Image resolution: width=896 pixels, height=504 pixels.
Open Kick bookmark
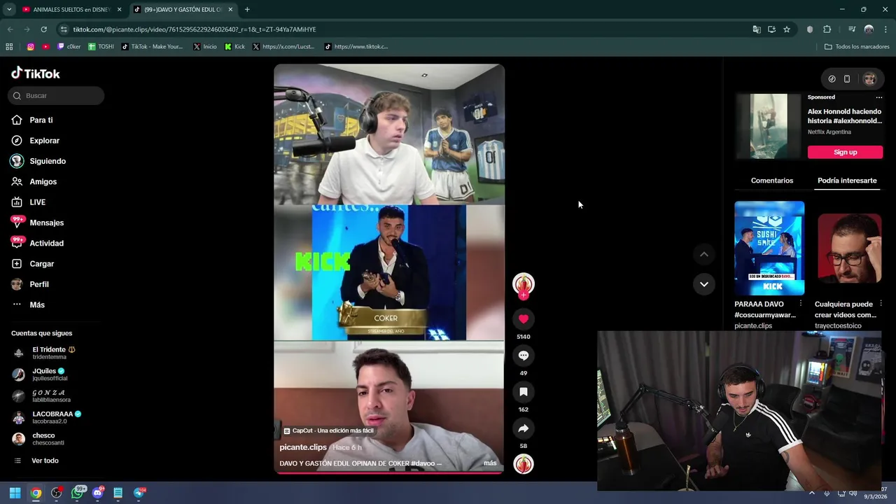click(x=234, y=47)
